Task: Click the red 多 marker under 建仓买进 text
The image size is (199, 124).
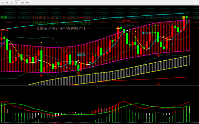Action: tap(78, 74)
